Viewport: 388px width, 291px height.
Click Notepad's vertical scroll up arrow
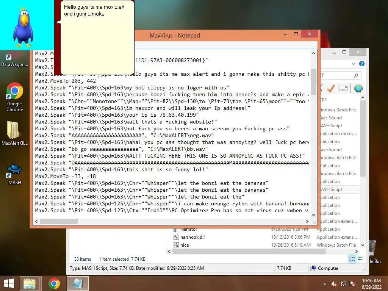313,53
